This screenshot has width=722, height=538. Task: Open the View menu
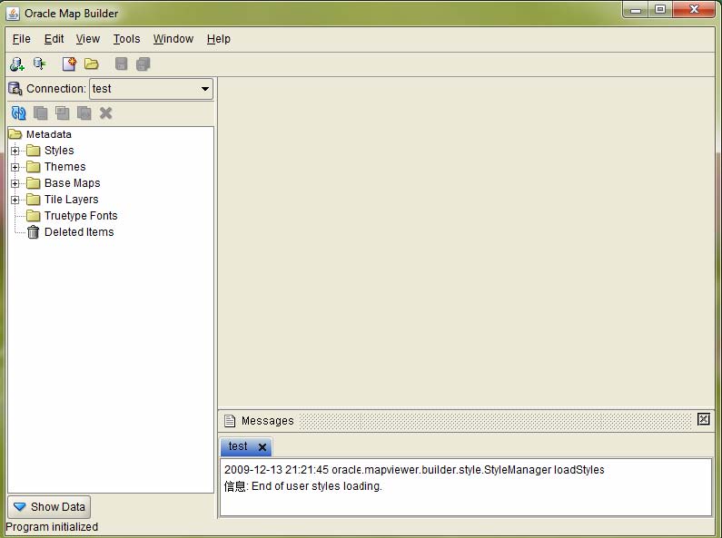(x=87, y=39)
